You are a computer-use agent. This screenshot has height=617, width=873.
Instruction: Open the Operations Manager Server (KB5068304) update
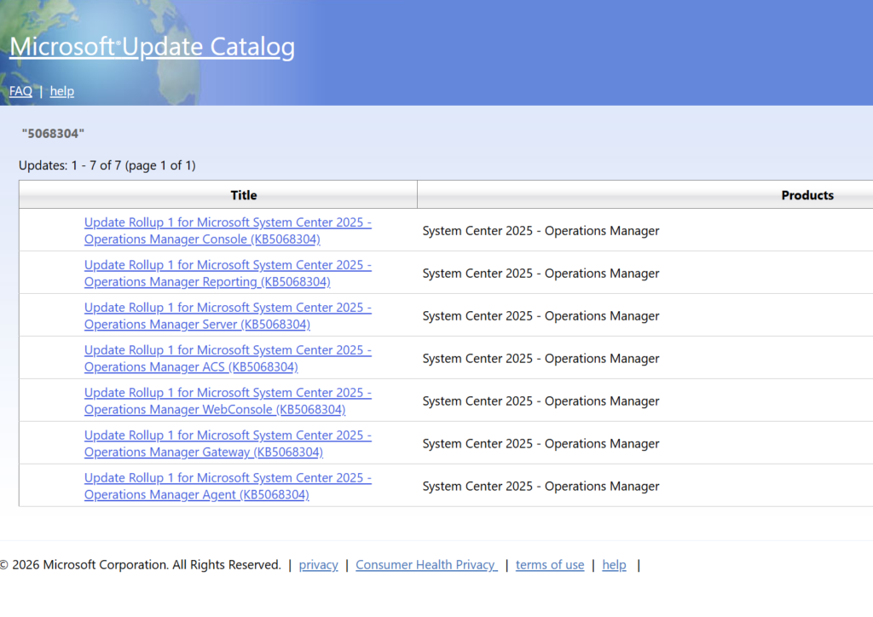(228, 315)
